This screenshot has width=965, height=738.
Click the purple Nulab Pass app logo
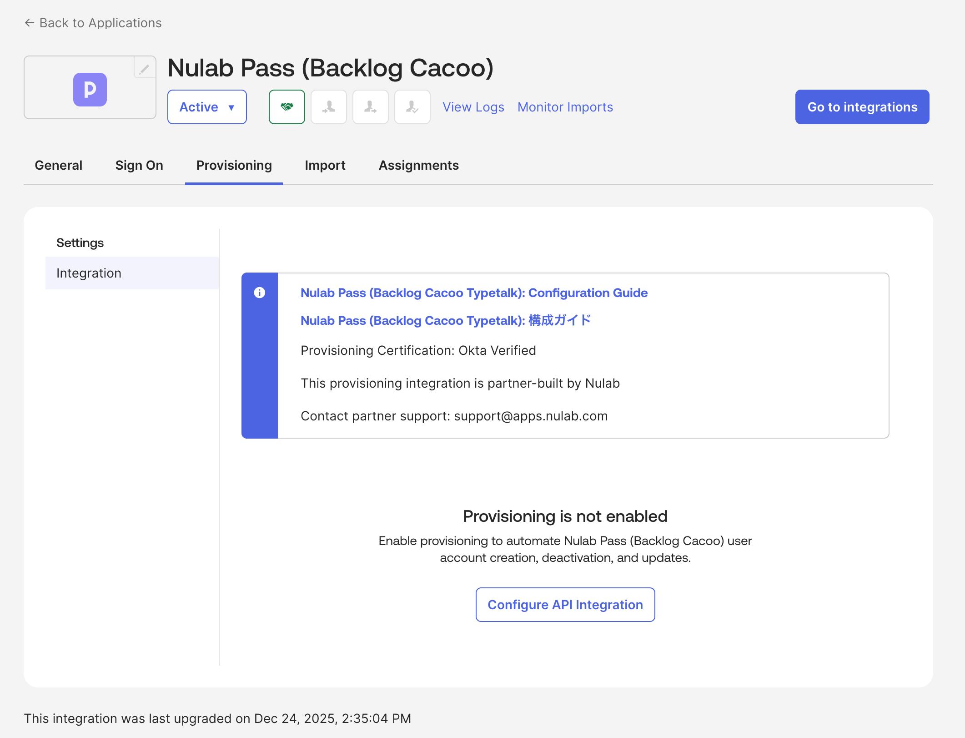(90, 89)
